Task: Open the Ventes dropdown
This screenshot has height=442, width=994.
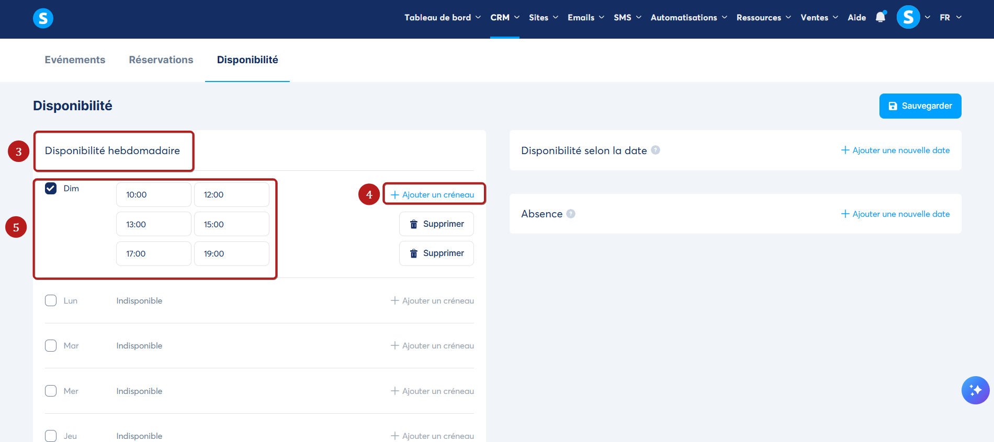Action: 819,17
